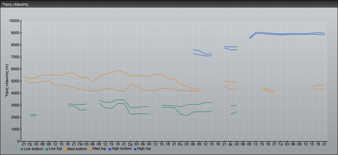Click the y-axis label 9000

pos(15,33)
